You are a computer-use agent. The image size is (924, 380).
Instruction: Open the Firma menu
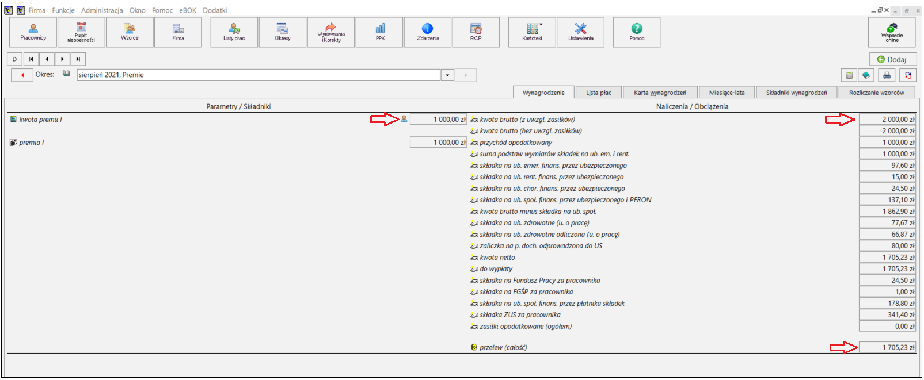click(x=37, y=10)
